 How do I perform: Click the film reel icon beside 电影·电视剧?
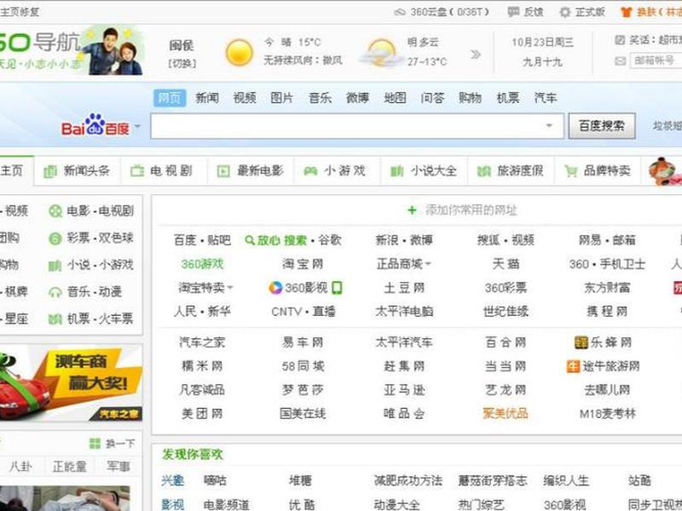tap(55, 211)
